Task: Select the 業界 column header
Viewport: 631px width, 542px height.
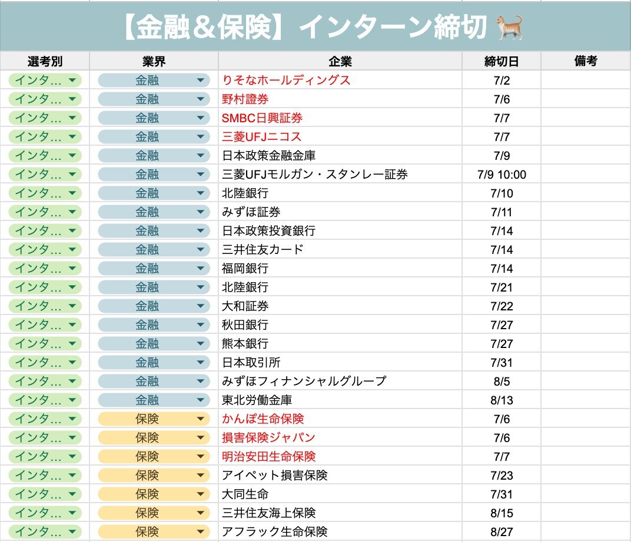Action: [154, 61]
